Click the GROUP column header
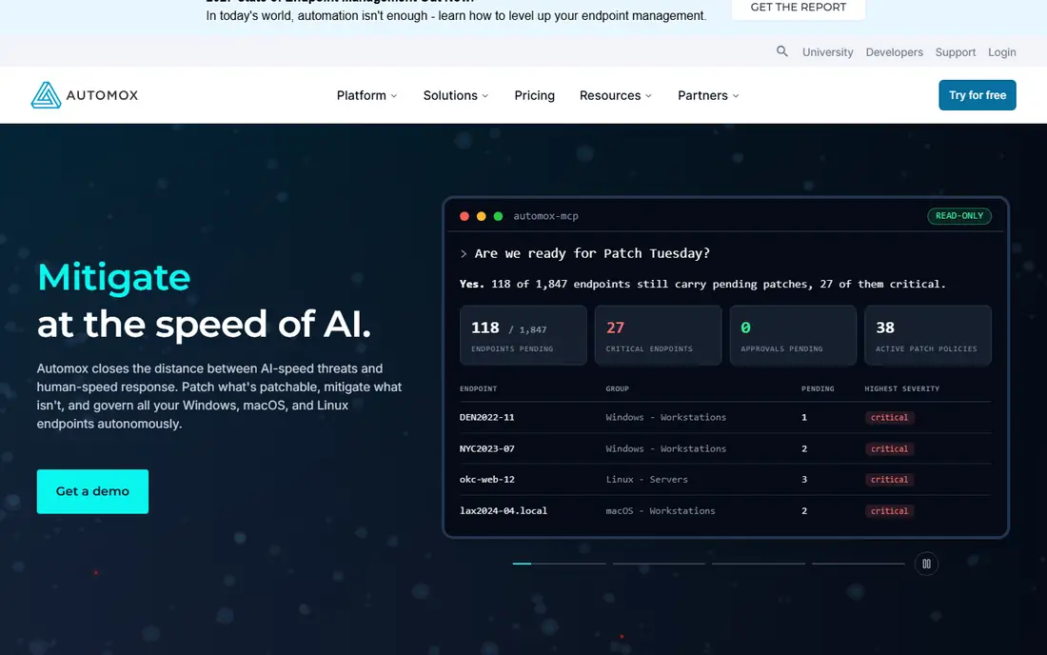This screenshot has width=1047, height=655. coord(617,388)
